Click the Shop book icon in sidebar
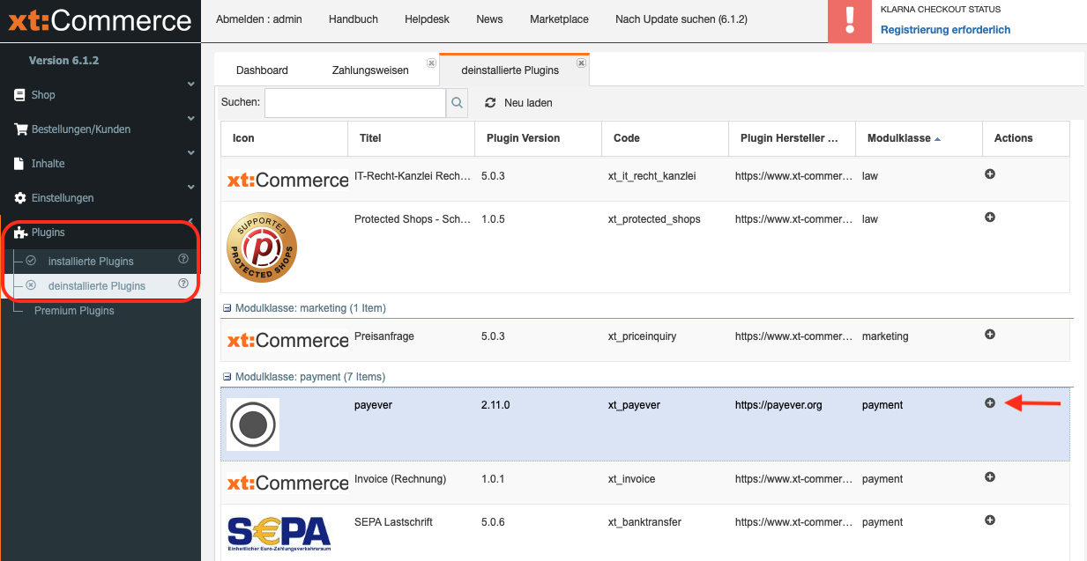The width and height of the screenshot is (1087, 561). 19,95
